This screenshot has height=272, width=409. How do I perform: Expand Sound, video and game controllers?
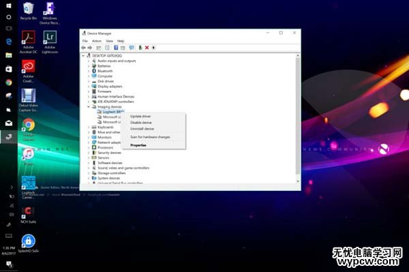(89, 168)
